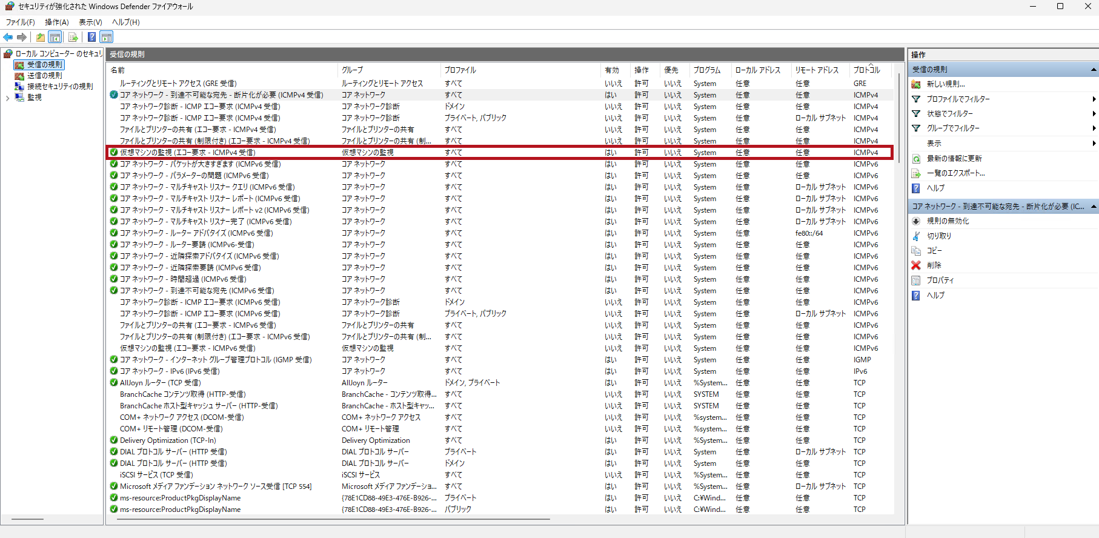Image resolution: width=1099 pixels, height=538 pixels.
Task: Click コピー action in actions pane
Action: pyautogui.click(x=934, y=251)
